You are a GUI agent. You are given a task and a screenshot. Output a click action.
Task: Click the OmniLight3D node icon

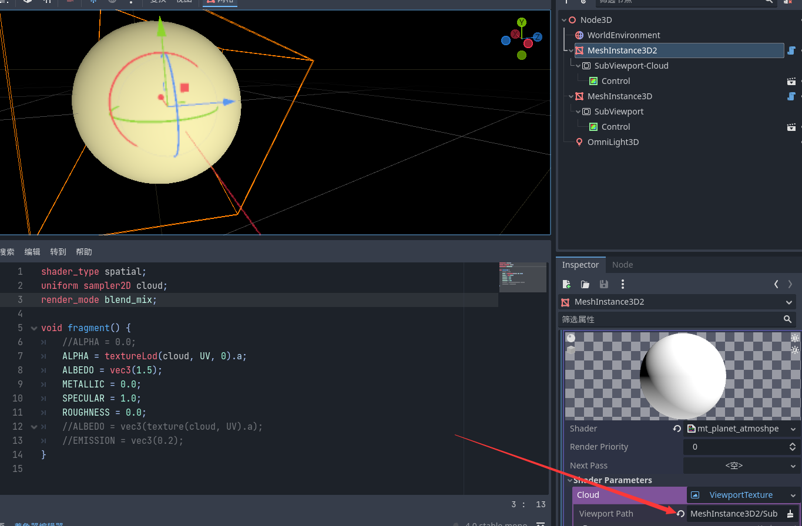point(579,141)
